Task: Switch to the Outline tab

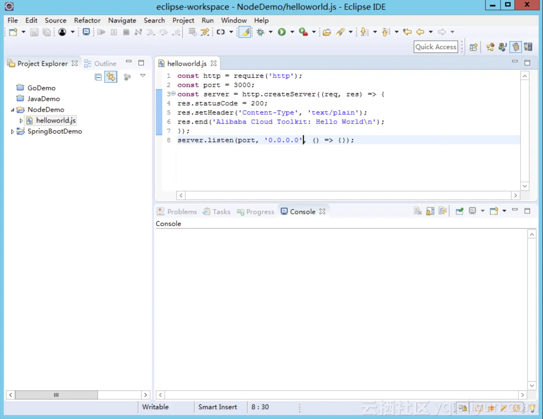Action: [x=100, y=64]
